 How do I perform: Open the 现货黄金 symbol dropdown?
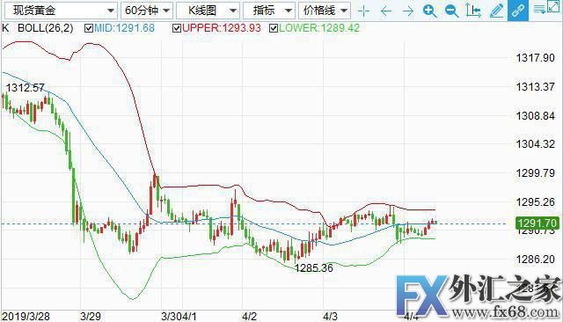pyautogui.click(x=61, y=11)
